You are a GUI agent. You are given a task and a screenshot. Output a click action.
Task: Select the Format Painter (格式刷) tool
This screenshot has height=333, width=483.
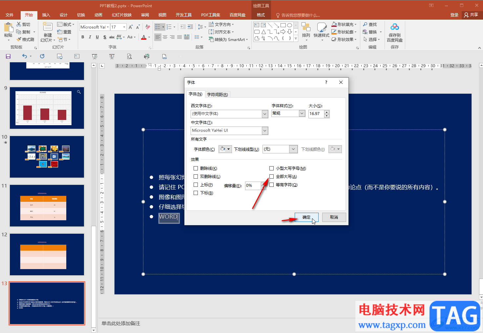[25, 39]
